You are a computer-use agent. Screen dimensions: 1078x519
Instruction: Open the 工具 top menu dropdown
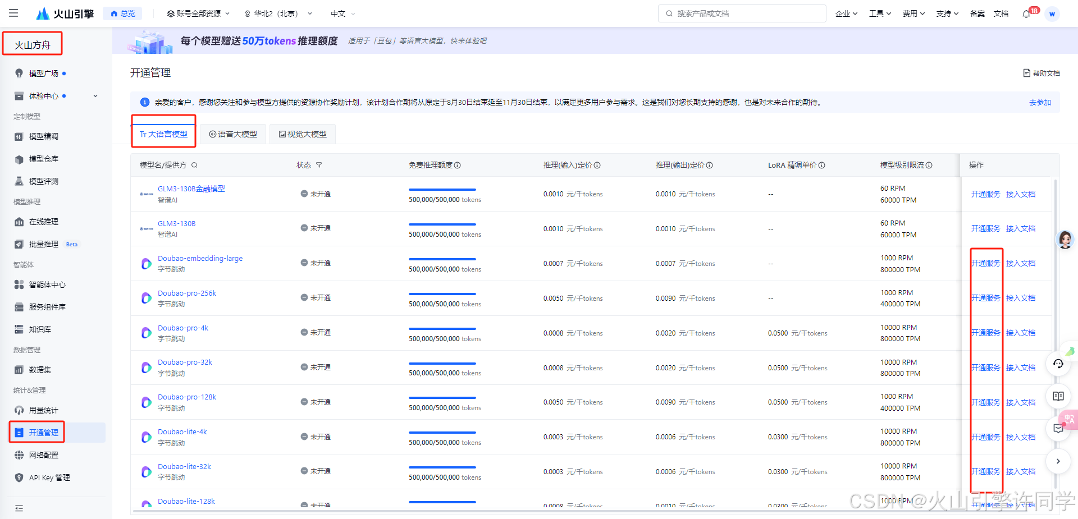[x=880, y=13]
